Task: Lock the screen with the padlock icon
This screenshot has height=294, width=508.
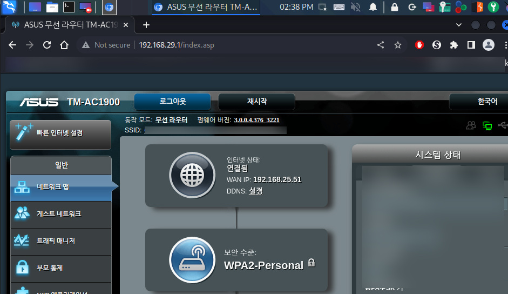Action: [395, 7]
